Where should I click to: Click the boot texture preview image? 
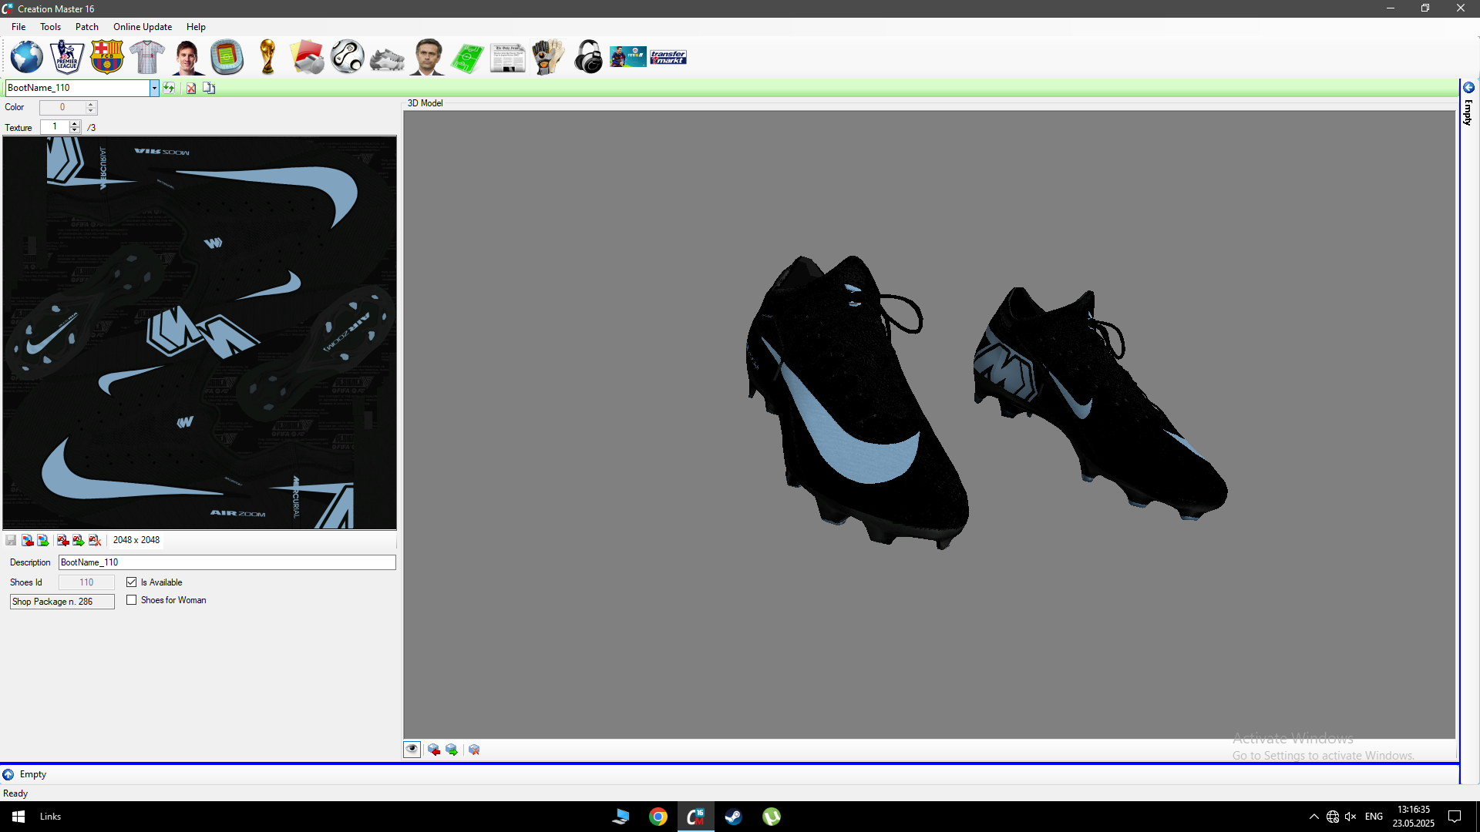click(x=200, y=333)
